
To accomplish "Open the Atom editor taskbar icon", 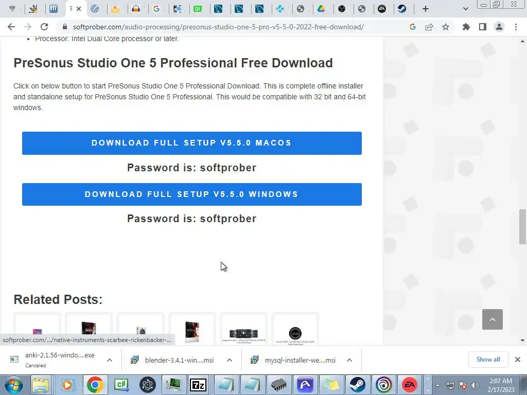I will (x=148, y=385).
